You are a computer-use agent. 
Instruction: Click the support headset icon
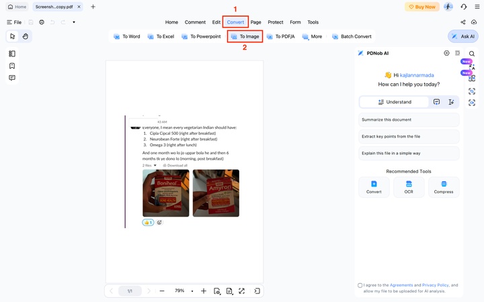tap(464, 7)
